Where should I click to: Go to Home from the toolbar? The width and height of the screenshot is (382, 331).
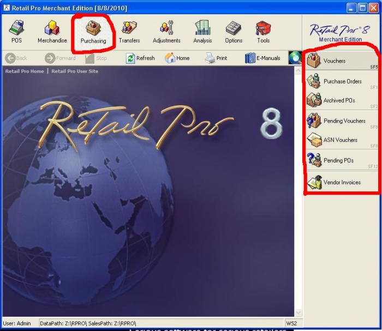tap(177, 58)
